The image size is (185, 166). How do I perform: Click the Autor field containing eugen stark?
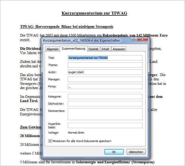[x=105, y=72]
